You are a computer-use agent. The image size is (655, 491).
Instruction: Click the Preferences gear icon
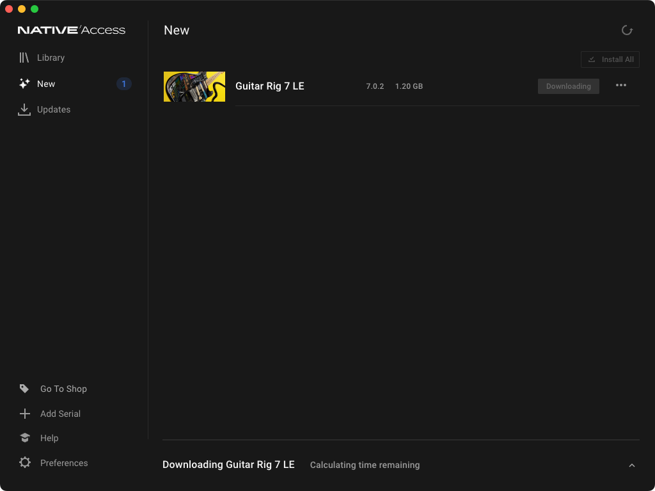pyautogui.click(x=25, y=463)
